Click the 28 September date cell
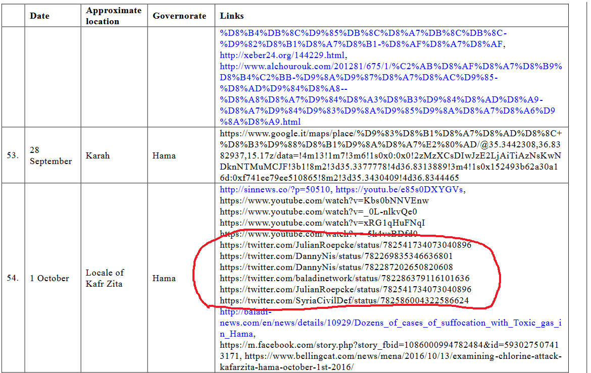Viewport: 591px width, 373px height. 51,155
